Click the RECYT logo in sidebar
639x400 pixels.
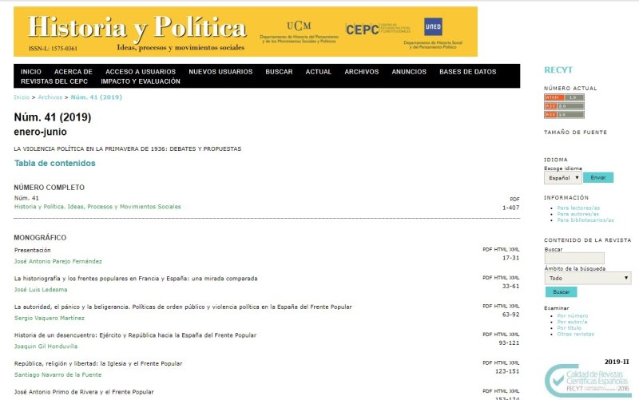tap(558, 70)
